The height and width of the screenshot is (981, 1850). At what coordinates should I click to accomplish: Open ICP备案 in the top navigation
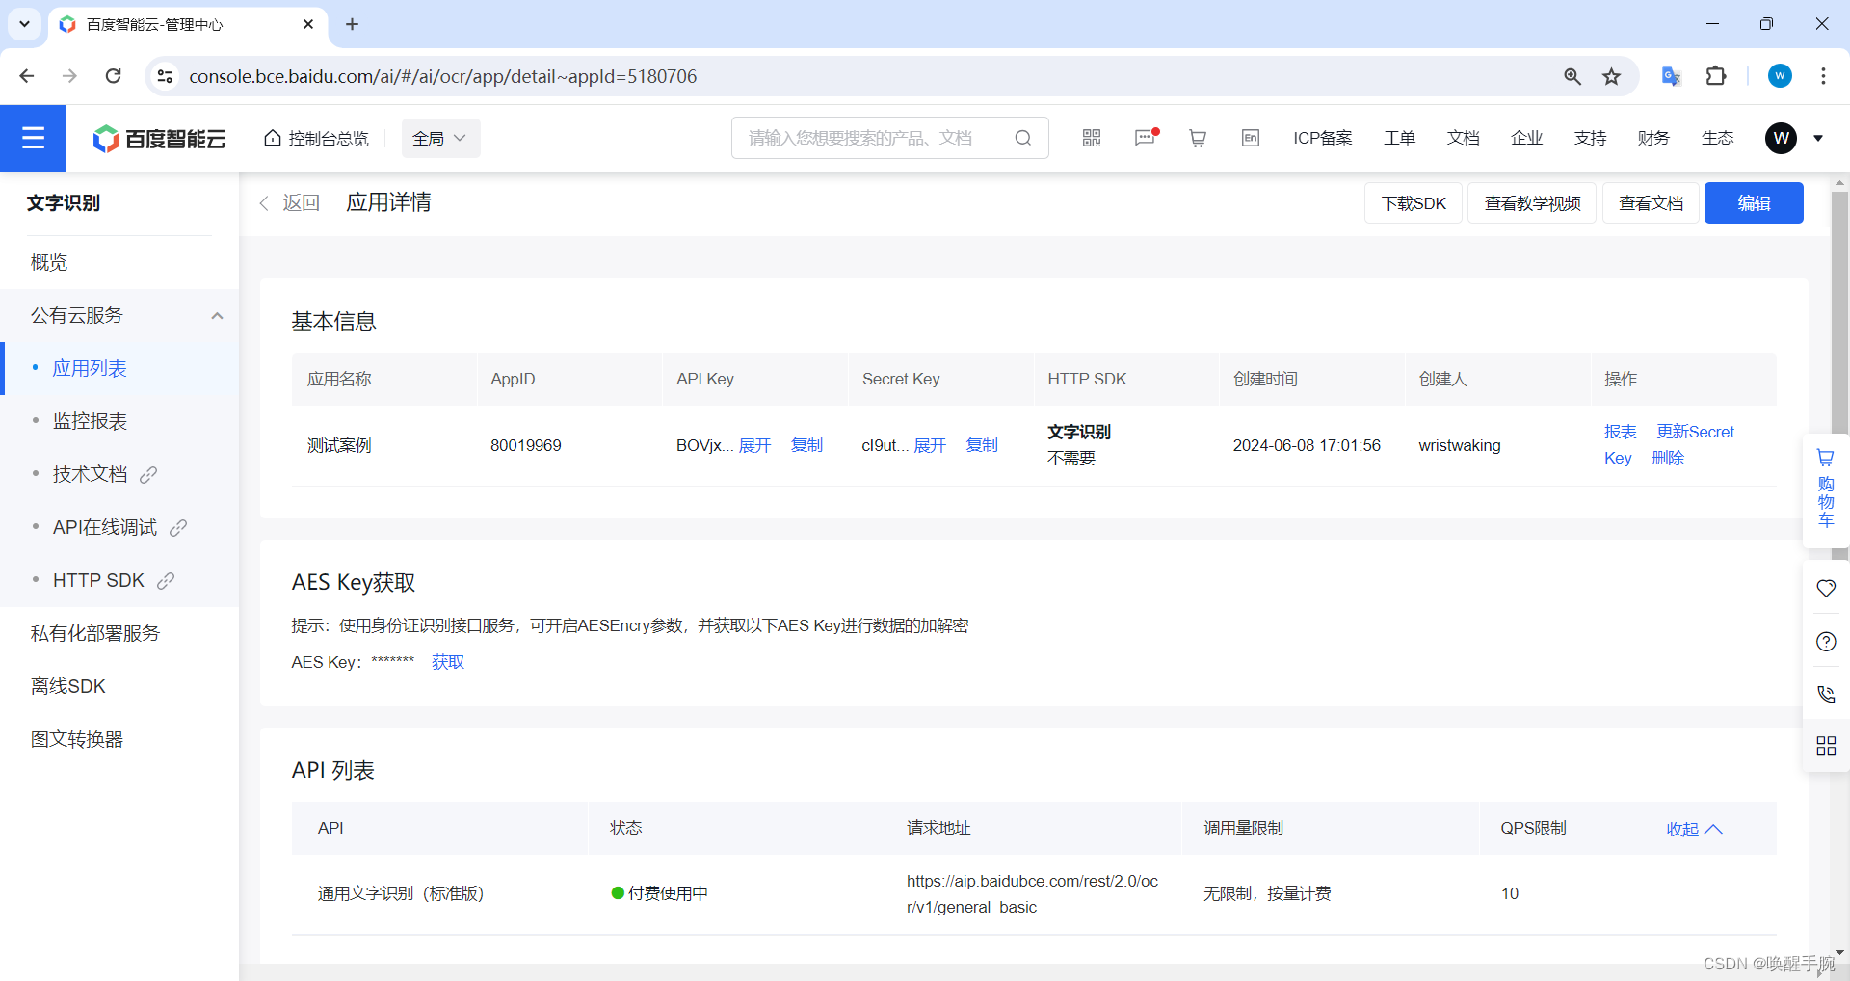coord(1322,138)
